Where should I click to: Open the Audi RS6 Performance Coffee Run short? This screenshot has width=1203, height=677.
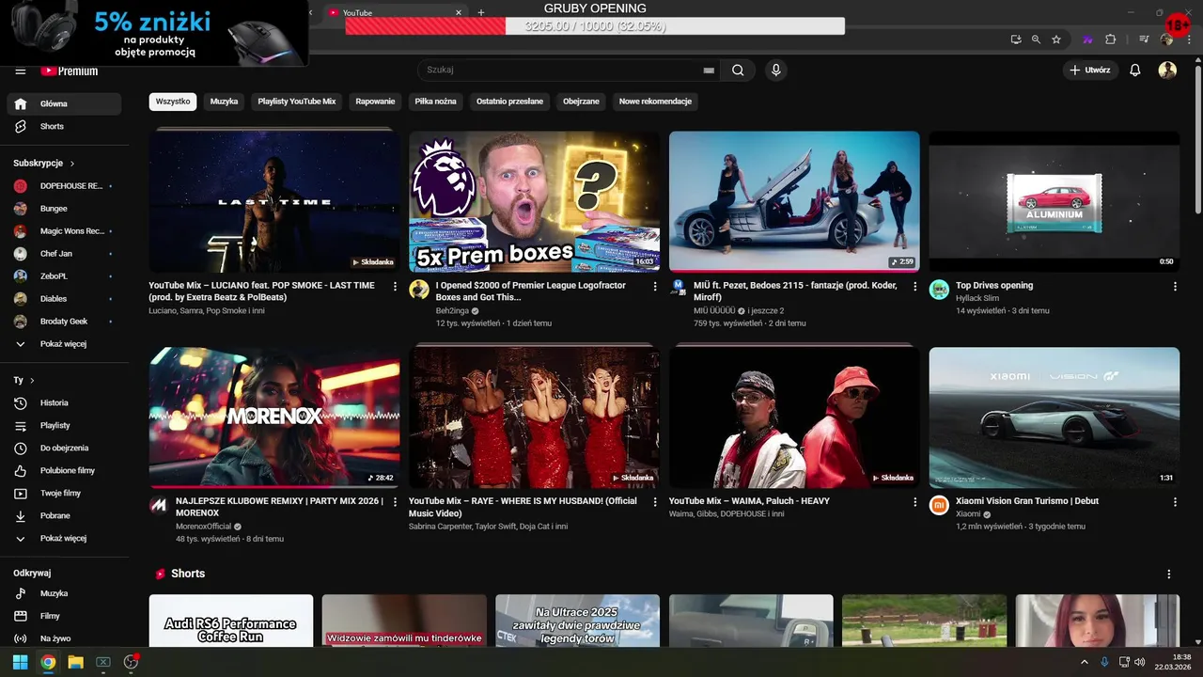(x=231, y=621)
